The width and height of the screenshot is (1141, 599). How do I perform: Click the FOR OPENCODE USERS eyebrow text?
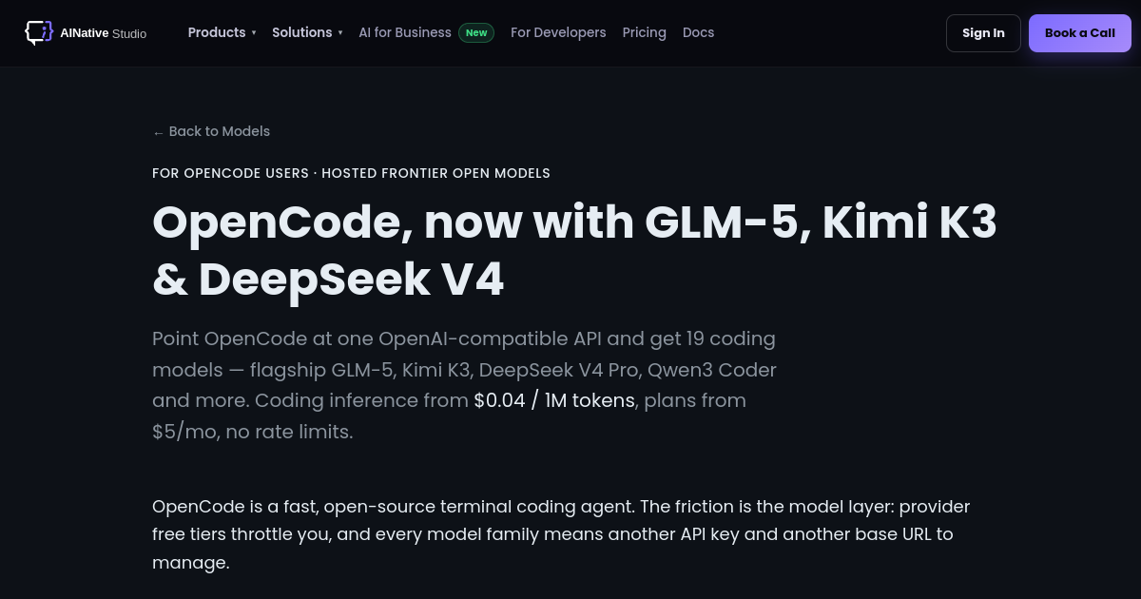pos(230,173)
